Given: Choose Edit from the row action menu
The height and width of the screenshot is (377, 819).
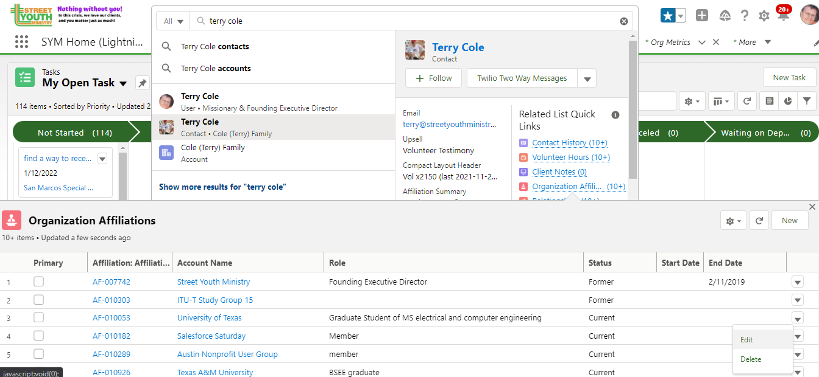Looking at the screenshot, I should tap(747, 340).
